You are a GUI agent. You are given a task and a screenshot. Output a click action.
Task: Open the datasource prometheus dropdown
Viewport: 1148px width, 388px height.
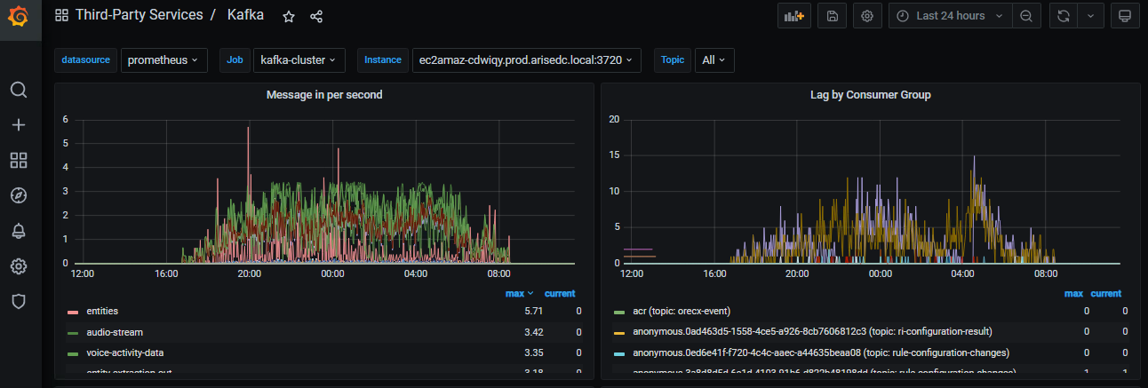coord(163,60)
